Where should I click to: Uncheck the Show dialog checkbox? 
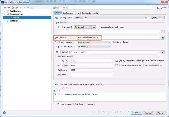click(x=114, y=42)
